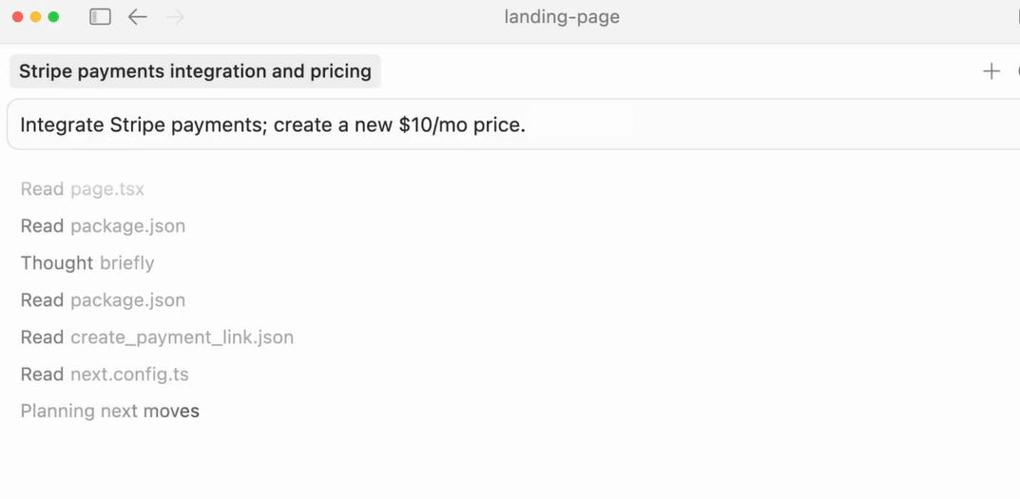Minimize the window with yellow button
The width and height of the screenshot is (1020, 499).
click(x=36, y=17)
